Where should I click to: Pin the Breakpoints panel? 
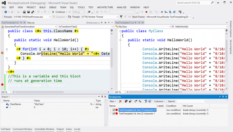pyautogui.click(x=223, y=97)
